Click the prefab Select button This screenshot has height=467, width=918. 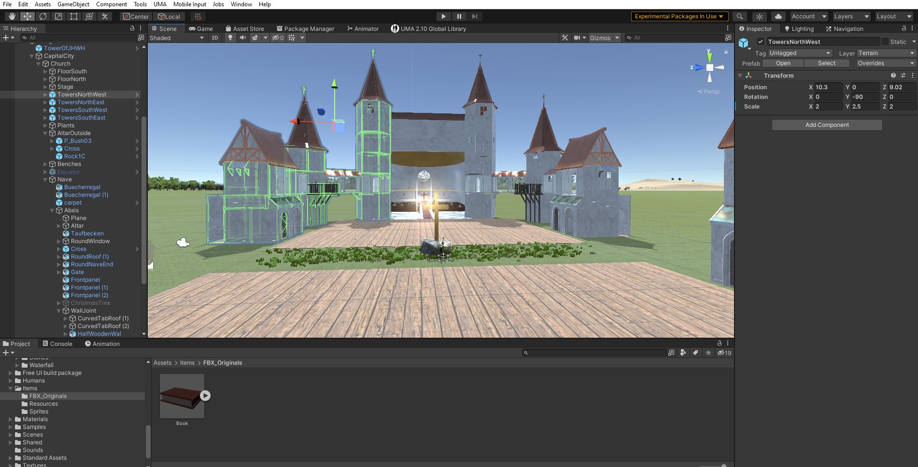[x=827, y=63]
